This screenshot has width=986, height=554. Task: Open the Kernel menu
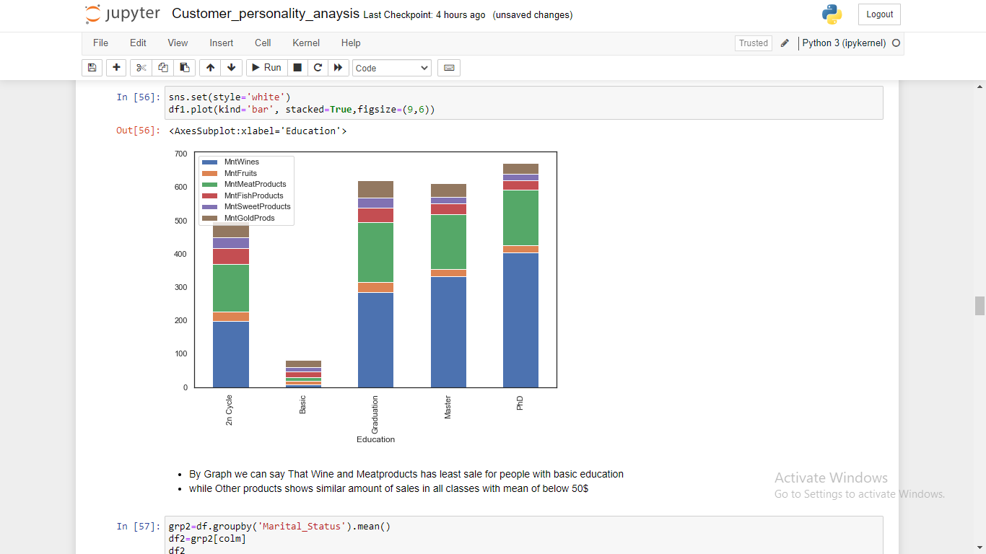click(305, 43)
